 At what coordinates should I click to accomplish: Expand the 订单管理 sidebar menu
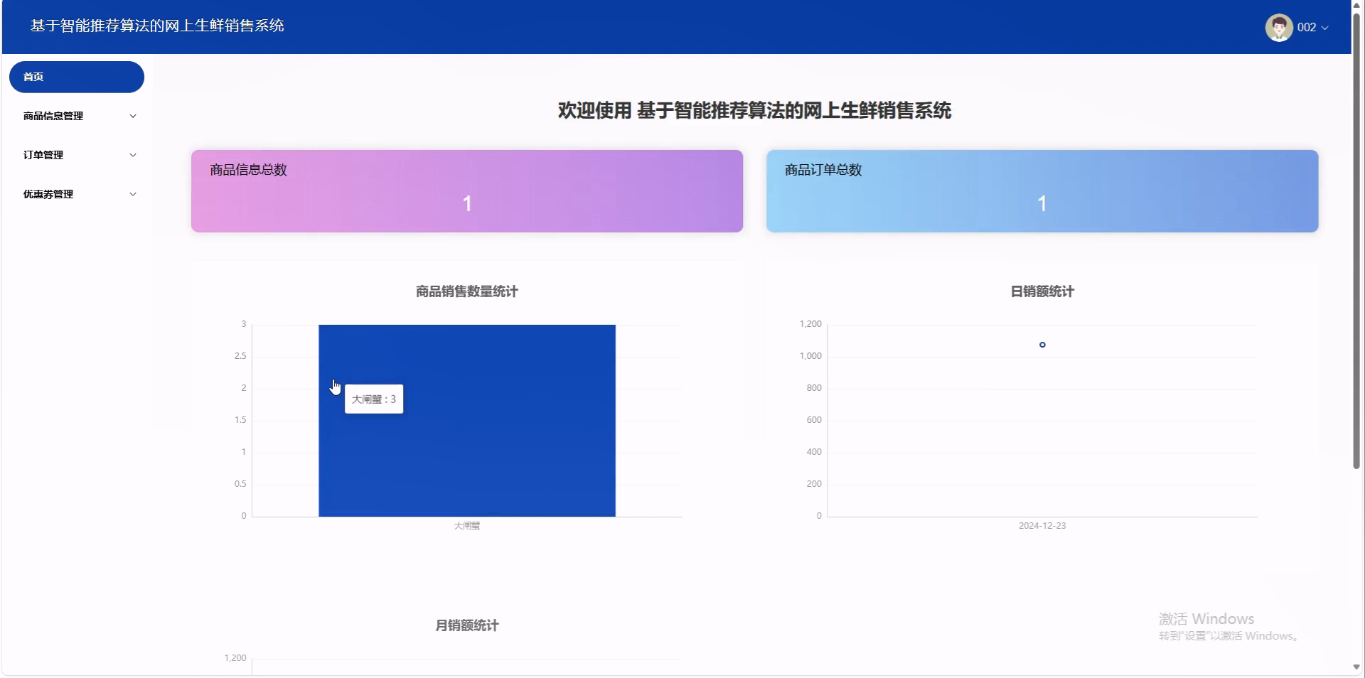[77, 155]
